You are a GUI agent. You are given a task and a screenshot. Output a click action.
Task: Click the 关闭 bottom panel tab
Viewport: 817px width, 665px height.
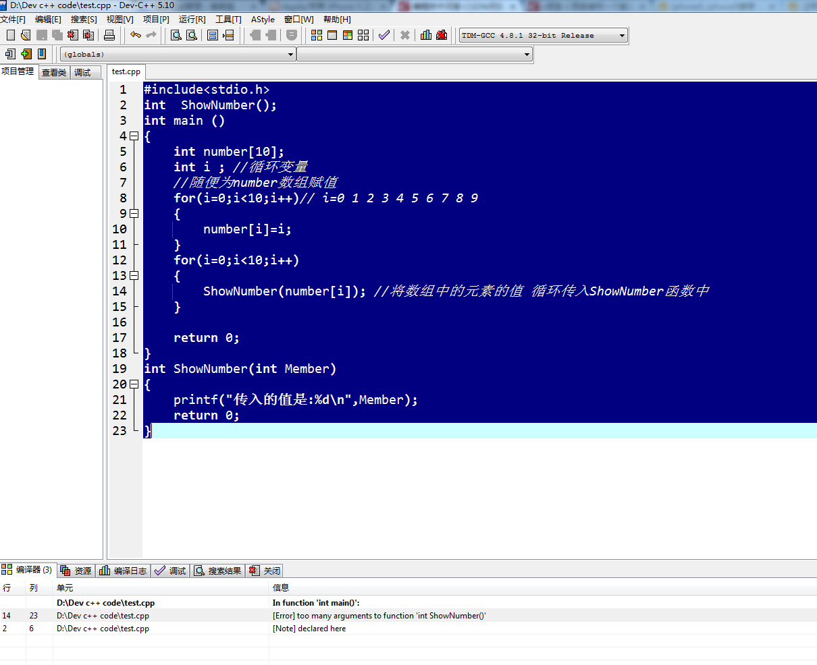click(x=264, y=571)
